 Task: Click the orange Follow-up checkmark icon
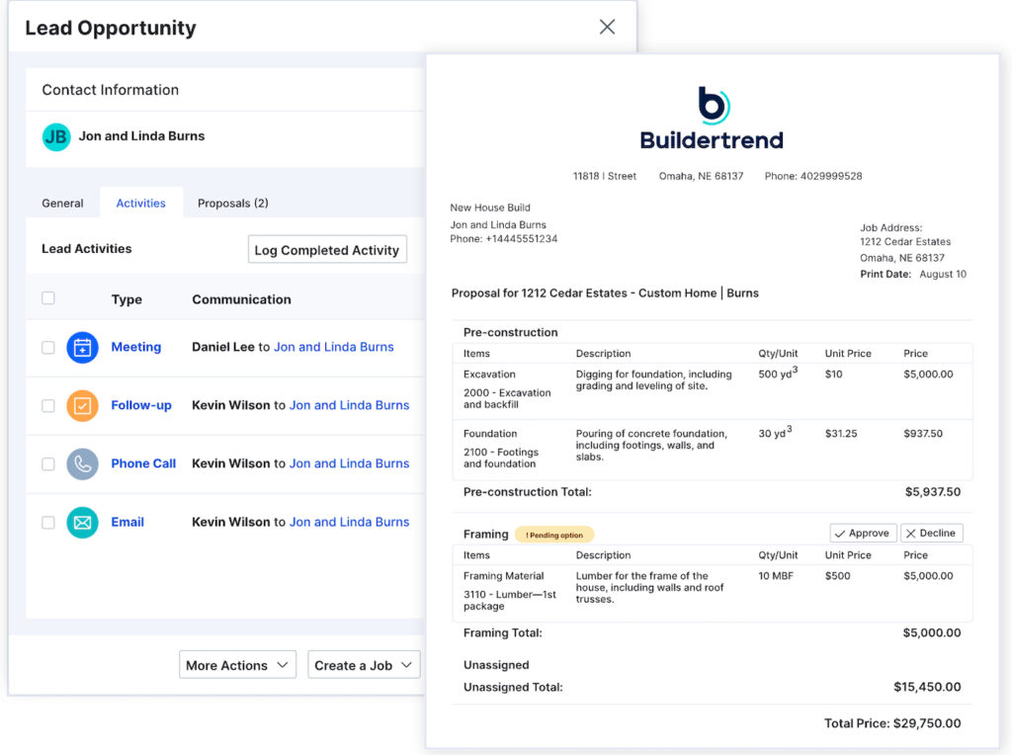click(x=82, y=406)
